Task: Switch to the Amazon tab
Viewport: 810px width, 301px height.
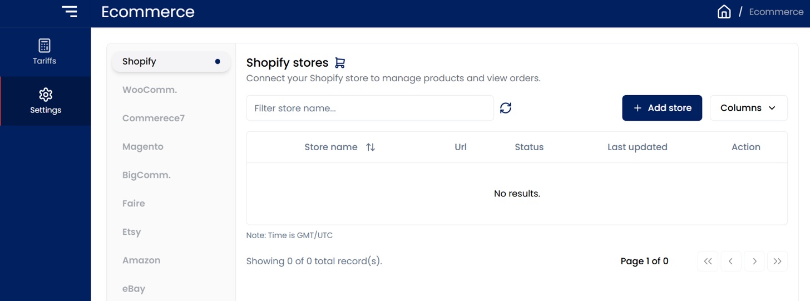Action: point(141,260)
